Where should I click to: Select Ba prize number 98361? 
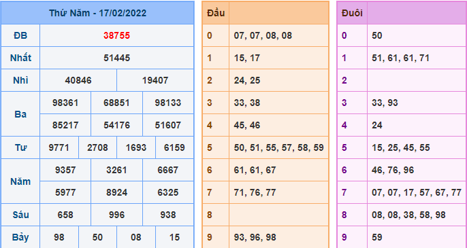click(x=65, y=103)
